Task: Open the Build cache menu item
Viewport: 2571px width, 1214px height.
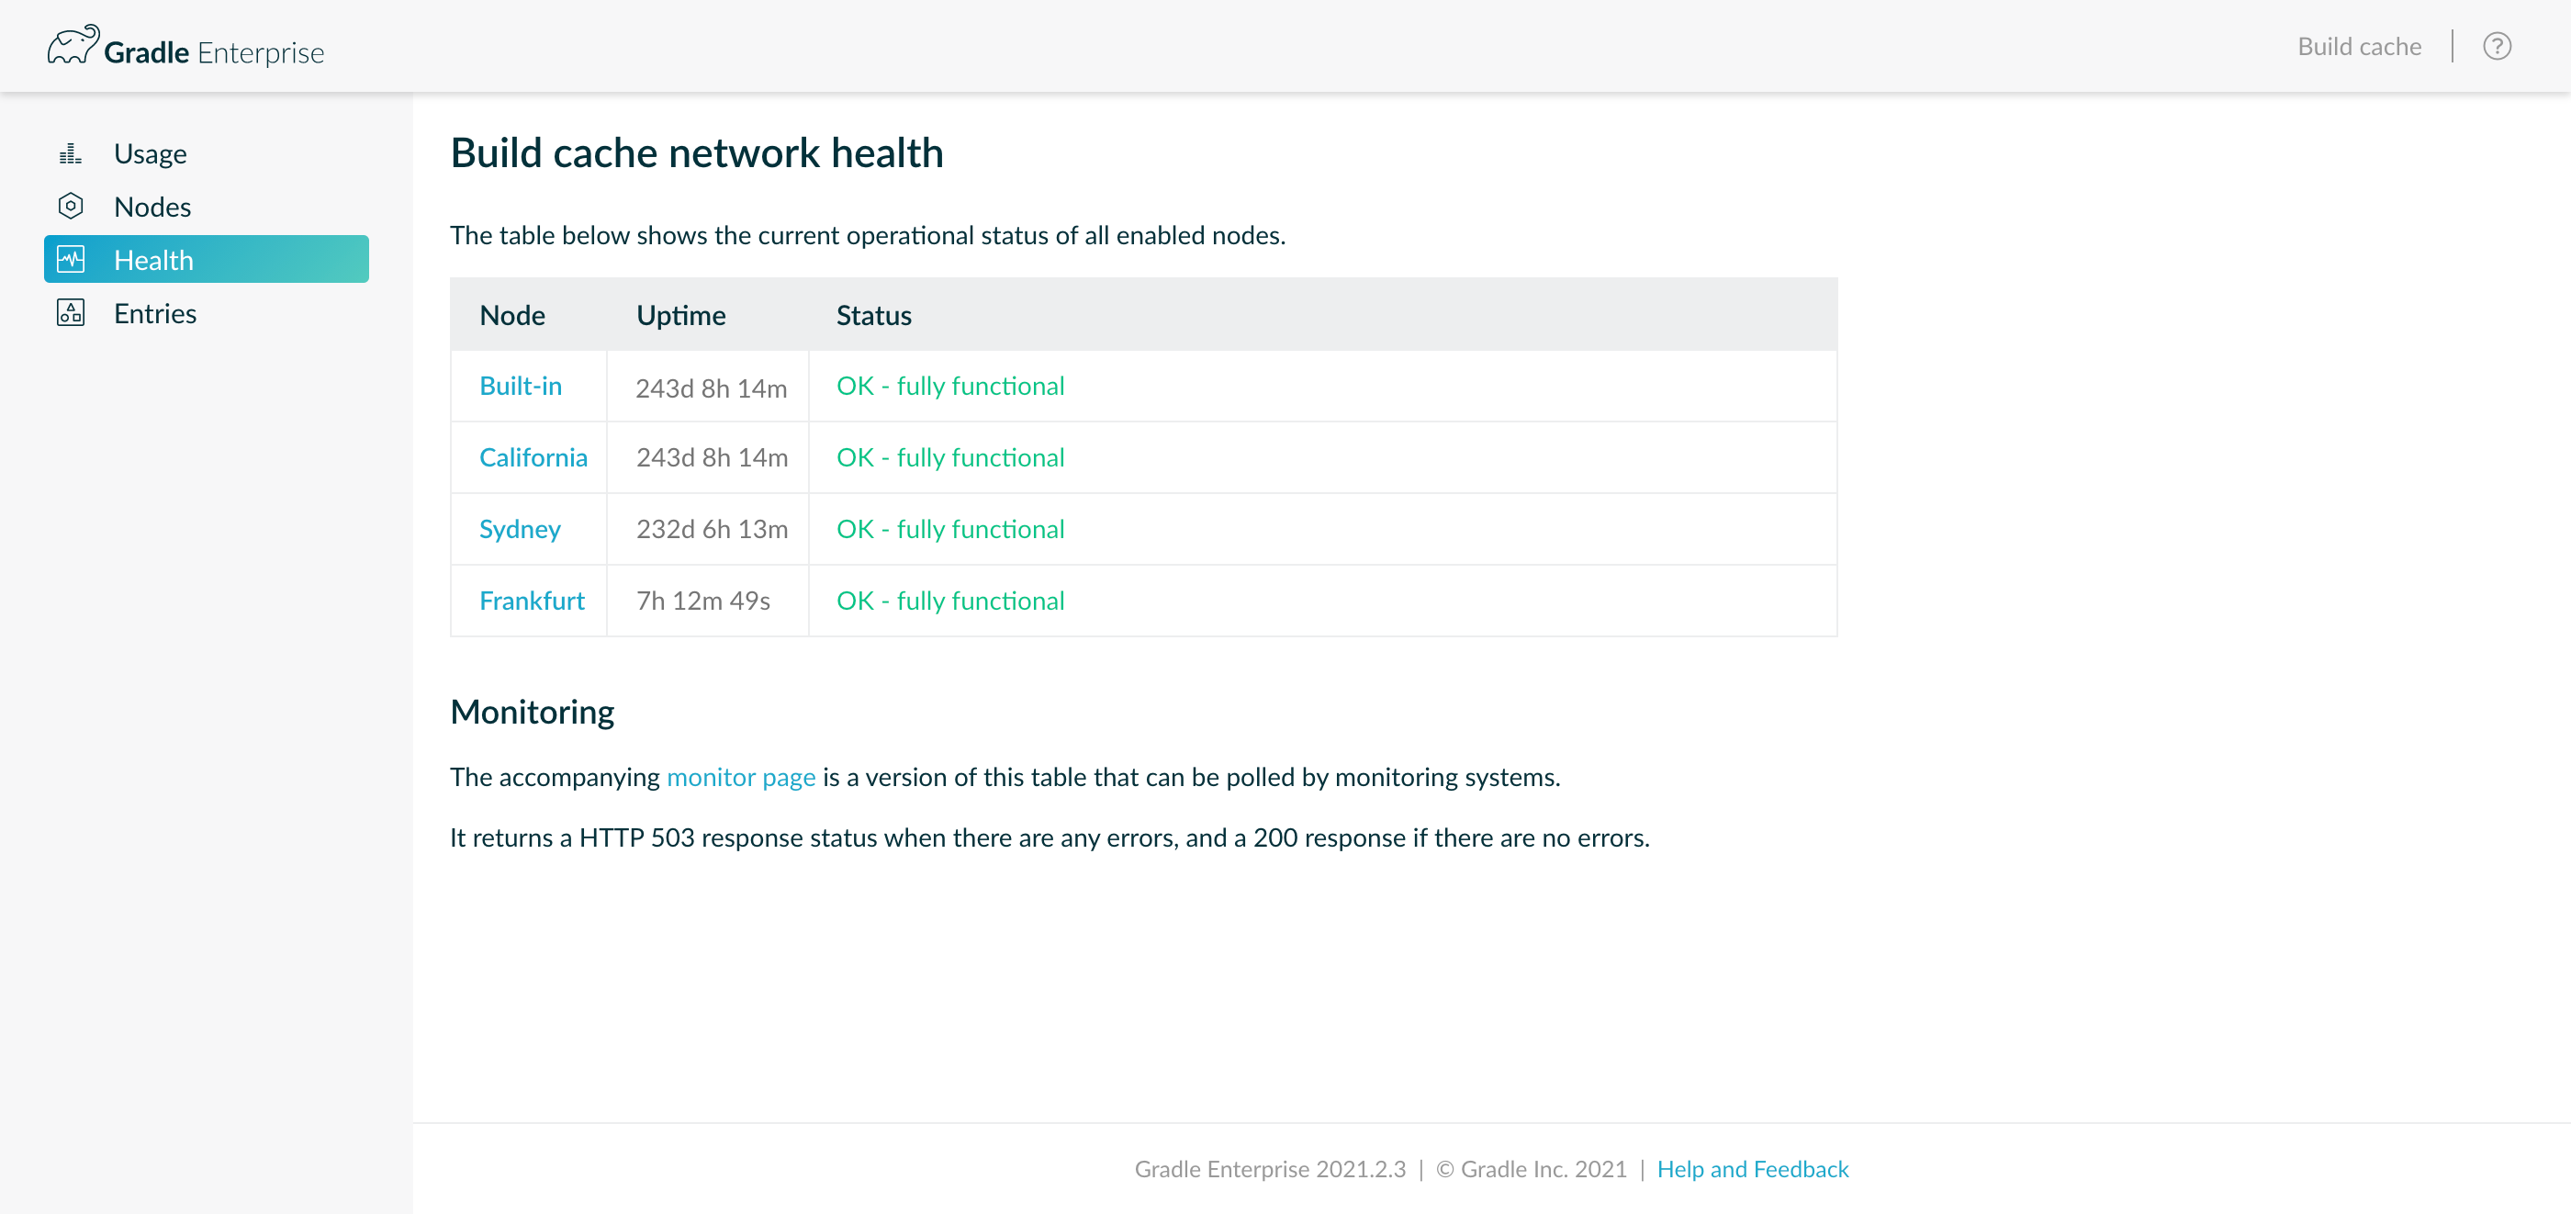Action: click(x=2360, y=46)
